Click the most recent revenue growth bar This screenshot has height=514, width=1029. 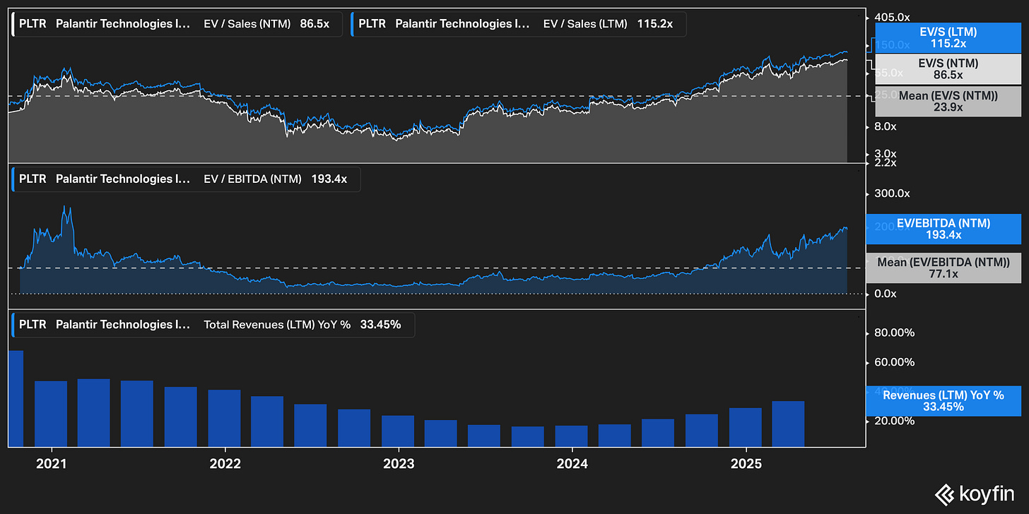tap(788, 424)
